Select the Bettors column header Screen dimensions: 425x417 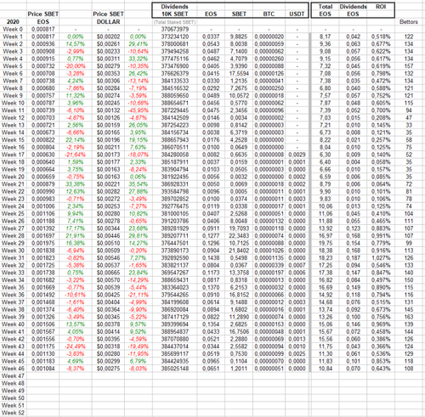point(409,22)
